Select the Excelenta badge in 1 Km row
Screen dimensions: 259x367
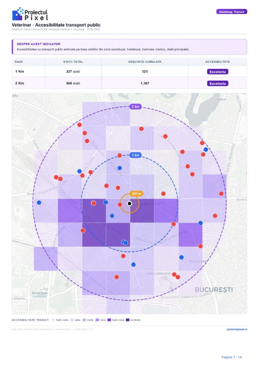pos(217,72)
